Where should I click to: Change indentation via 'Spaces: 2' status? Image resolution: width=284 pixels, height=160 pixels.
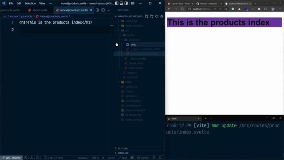[x=83, y=158]
